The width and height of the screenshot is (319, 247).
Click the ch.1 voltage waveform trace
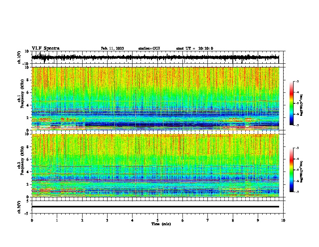coord(155,57)
